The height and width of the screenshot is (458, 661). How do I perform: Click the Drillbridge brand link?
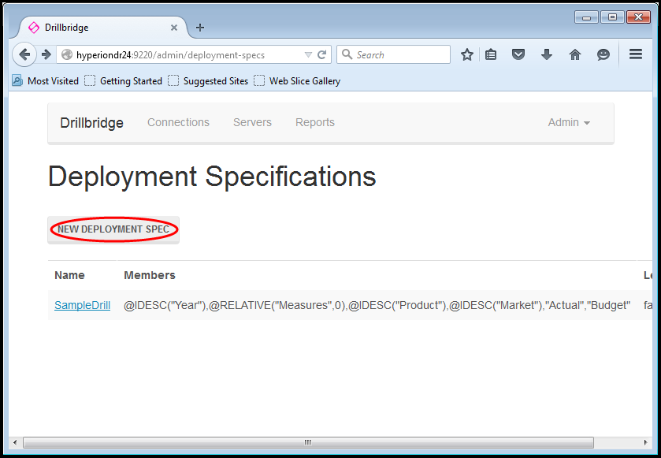[x=92, y=123]
